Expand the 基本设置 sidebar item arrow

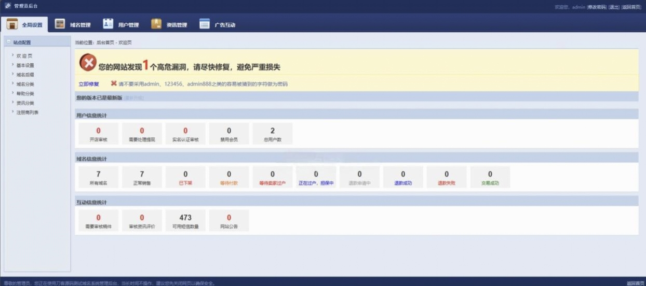[x=12, y=65]
